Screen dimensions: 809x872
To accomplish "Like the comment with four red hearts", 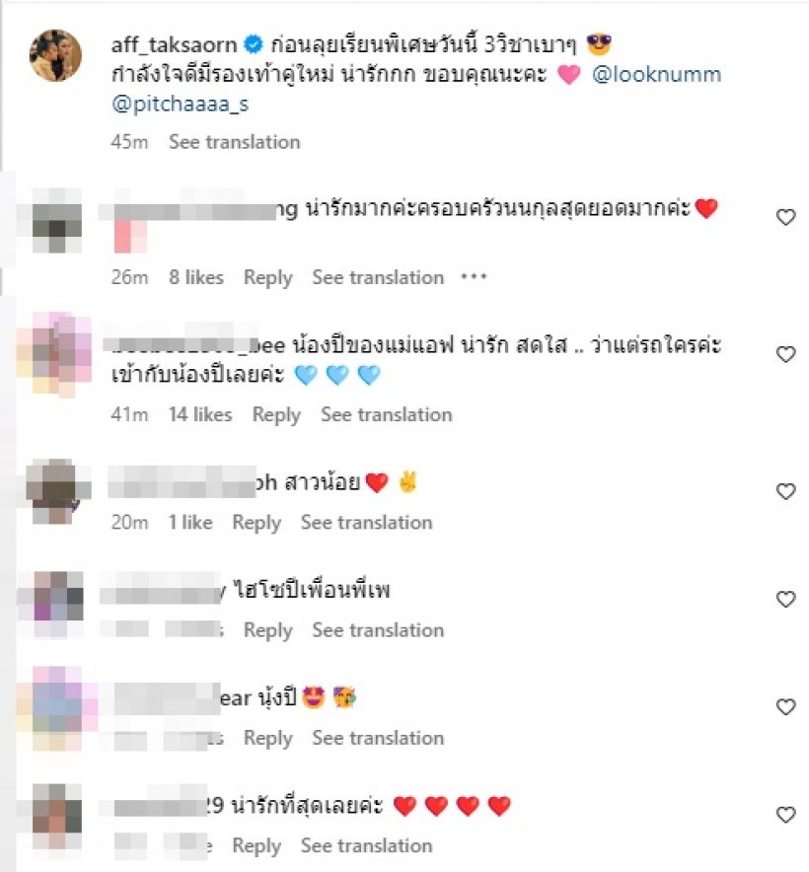I will [785, 815].
